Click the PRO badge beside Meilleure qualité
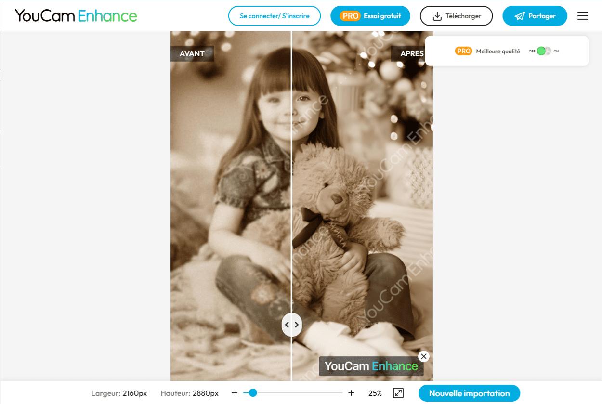 click(463, 51)
